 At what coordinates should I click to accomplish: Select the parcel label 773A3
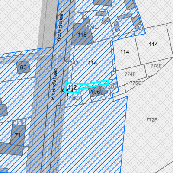(x=71, y=63)
